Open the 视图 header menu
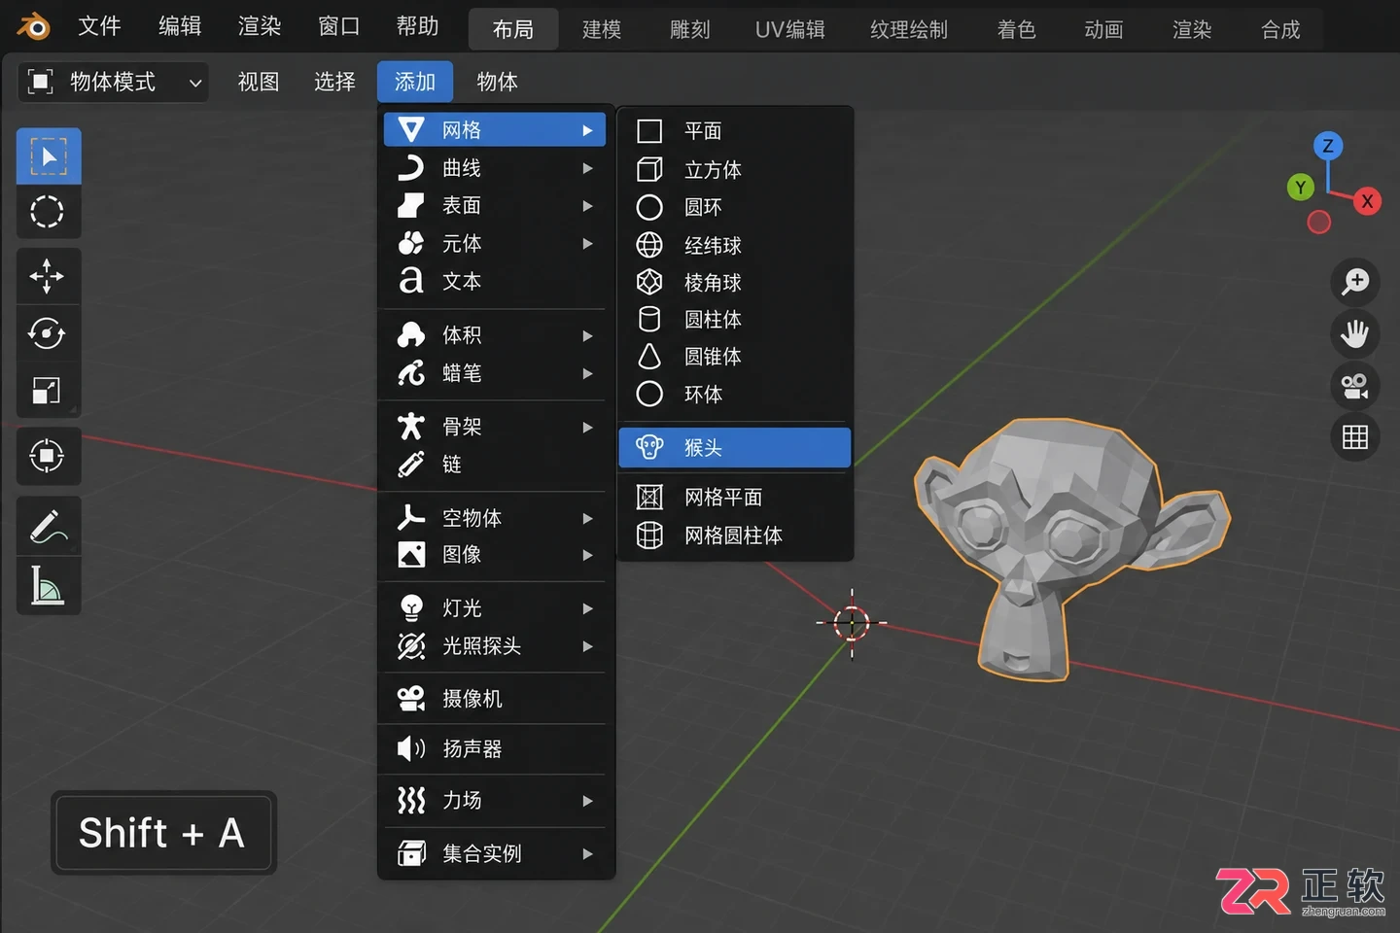Screen dimensions: 1400x933 coord(259,83)
